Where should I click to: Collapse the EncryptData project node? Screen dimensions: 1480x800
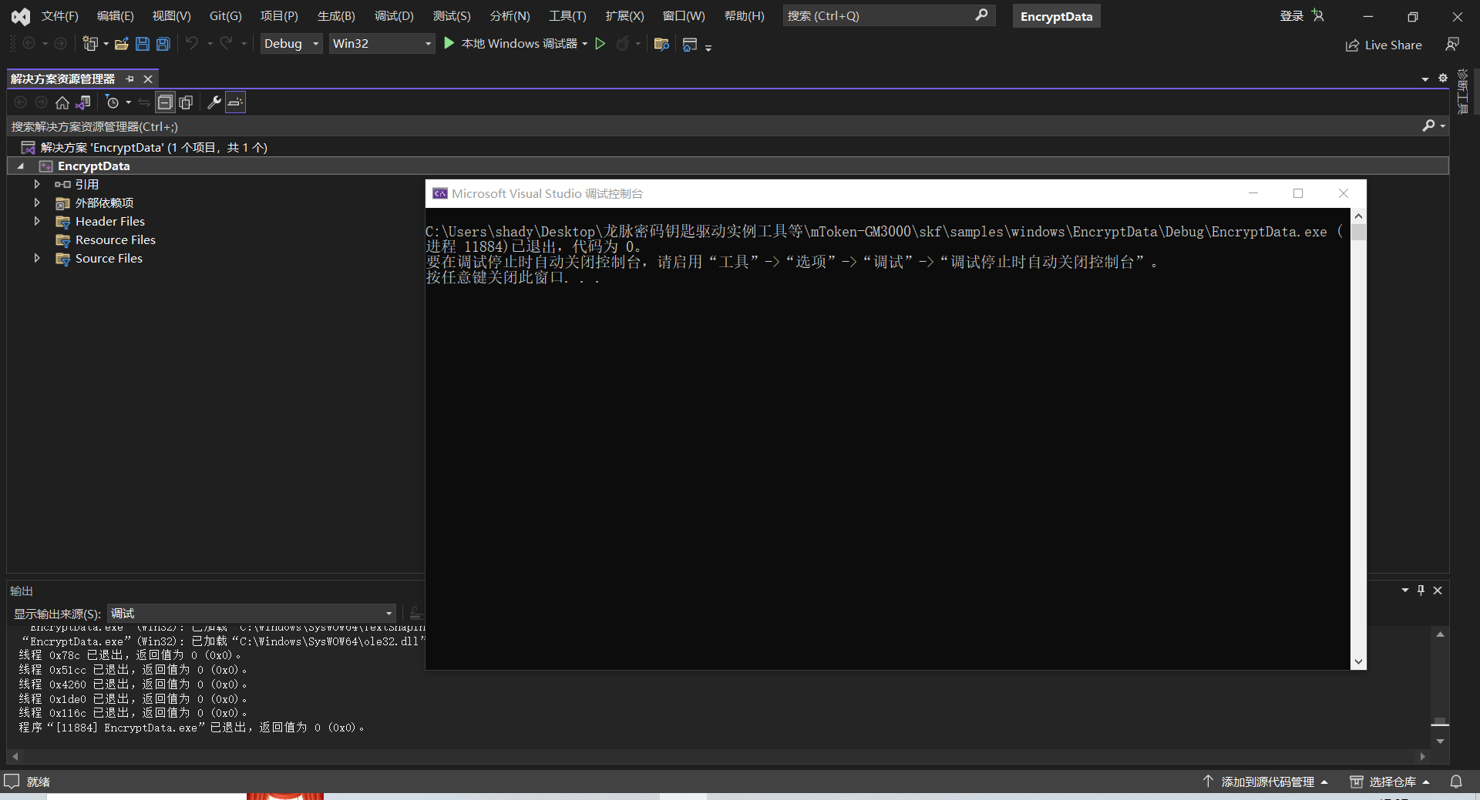21,166
